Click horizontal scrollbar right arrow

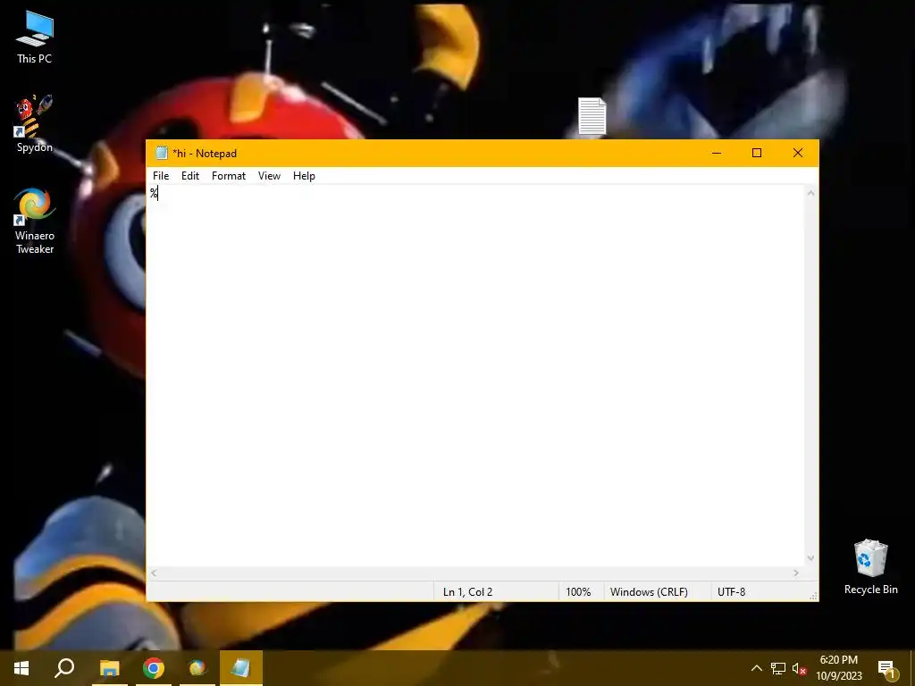796,573
